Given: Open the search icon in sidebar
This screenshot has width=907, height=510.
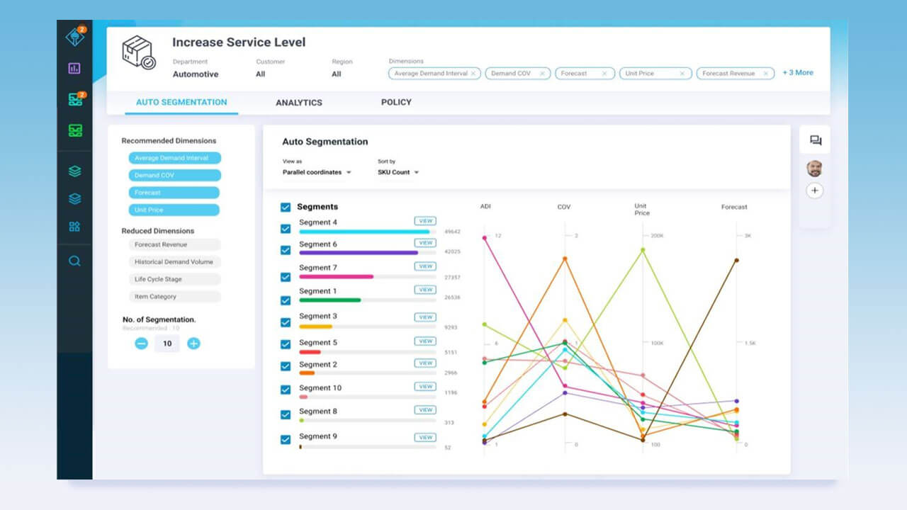Looking at the screenshot, I should pyautogui.click(x=74, y=261).
